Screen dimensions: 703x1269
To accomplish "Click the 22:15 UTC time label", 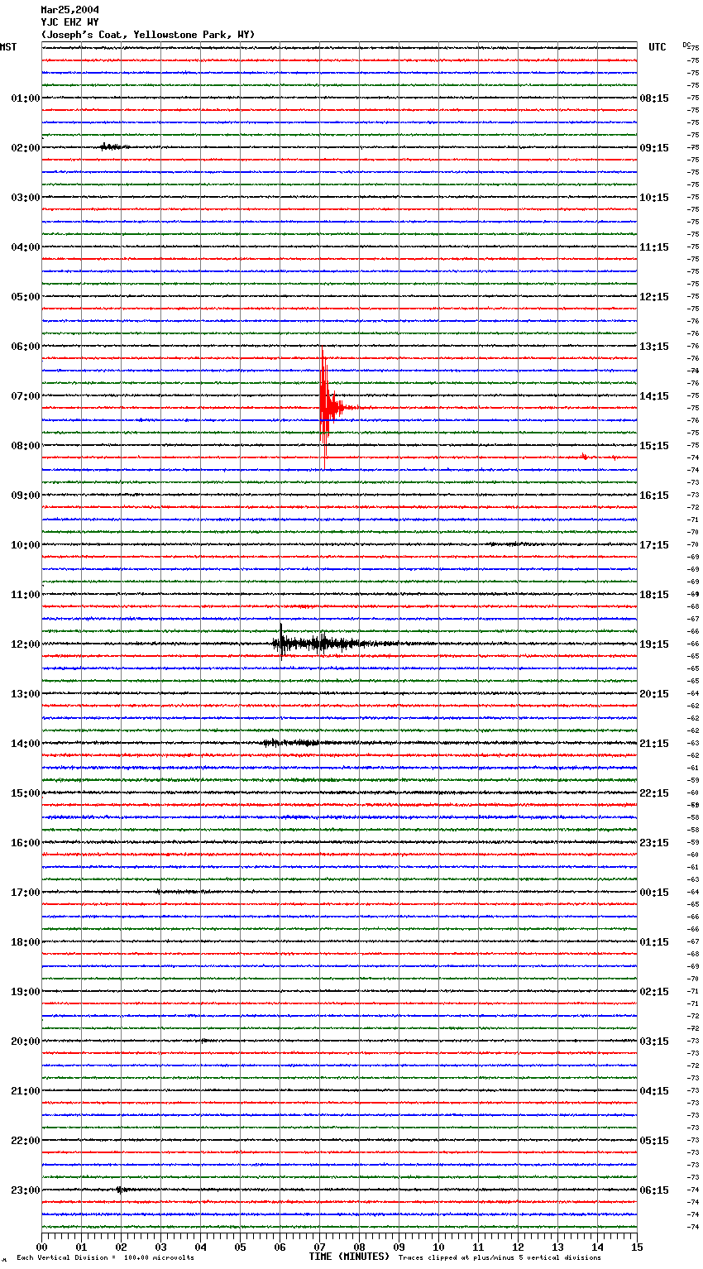I will click(x=654, y=793).
